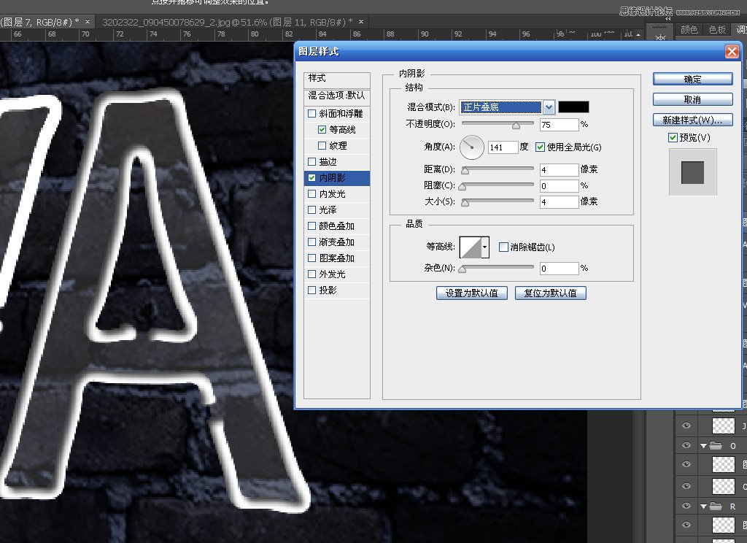Hide layer group R with its eye icon
The width and height of the screenshot is (747, 543).
click(x=686, y=506)
